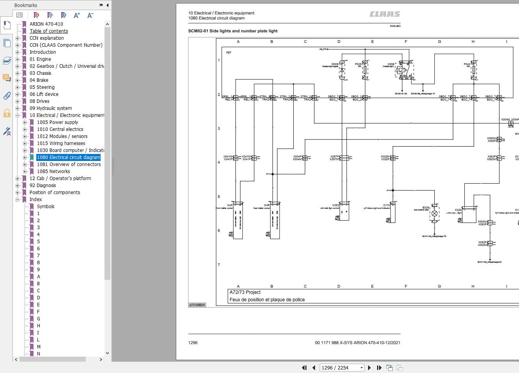Expand the 09 Hydraulic system bookmark
This screenshot has width=519, height=373.
pos(17,108)
